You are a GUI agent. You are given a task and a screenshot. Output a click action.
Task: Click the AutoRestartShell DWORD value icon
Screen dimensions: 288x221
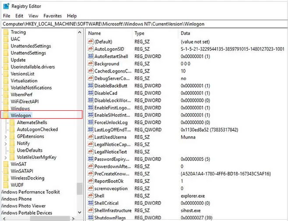tap(90, 56)
